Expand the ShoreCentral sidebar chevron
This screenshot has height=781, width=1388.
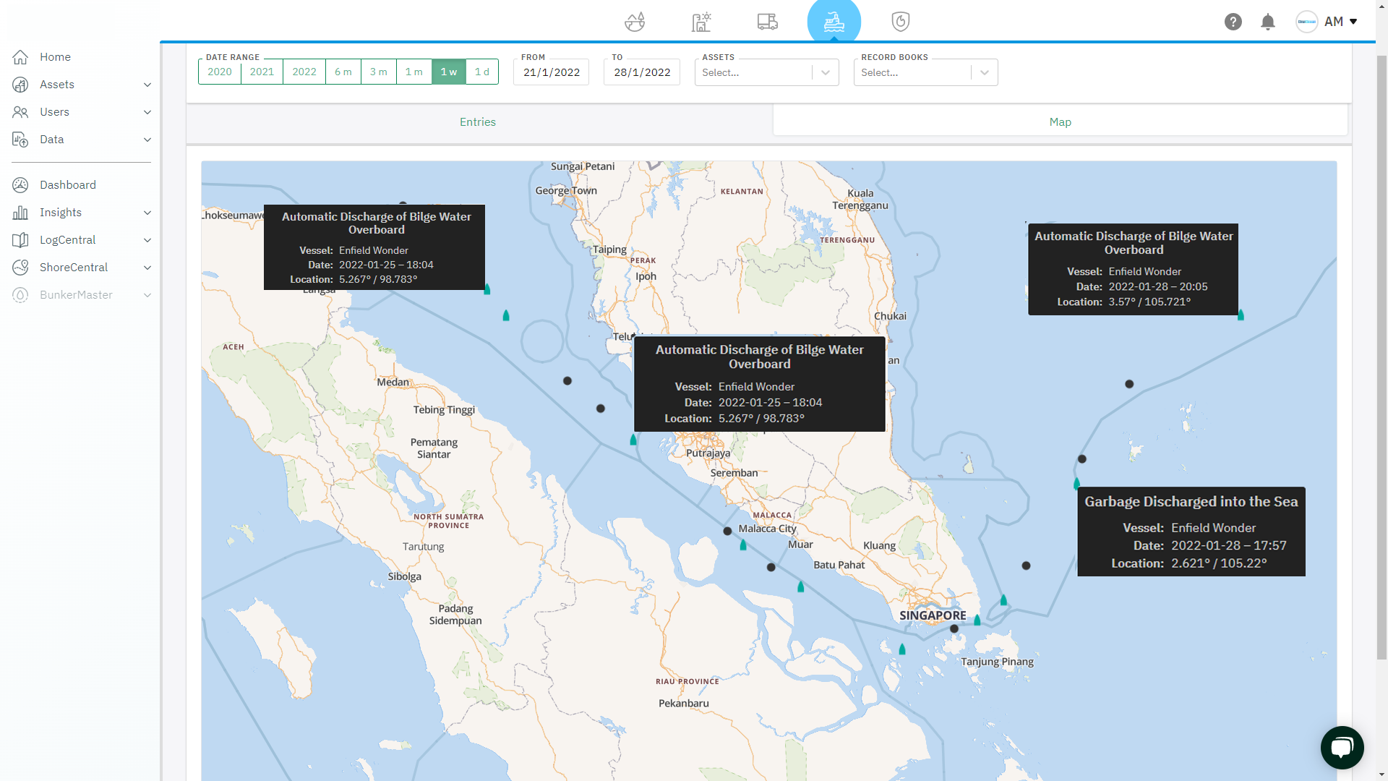tap(147, 268)
